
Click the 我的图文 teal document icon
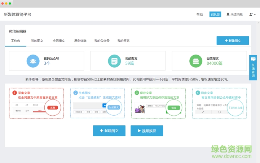click(114, 61)
